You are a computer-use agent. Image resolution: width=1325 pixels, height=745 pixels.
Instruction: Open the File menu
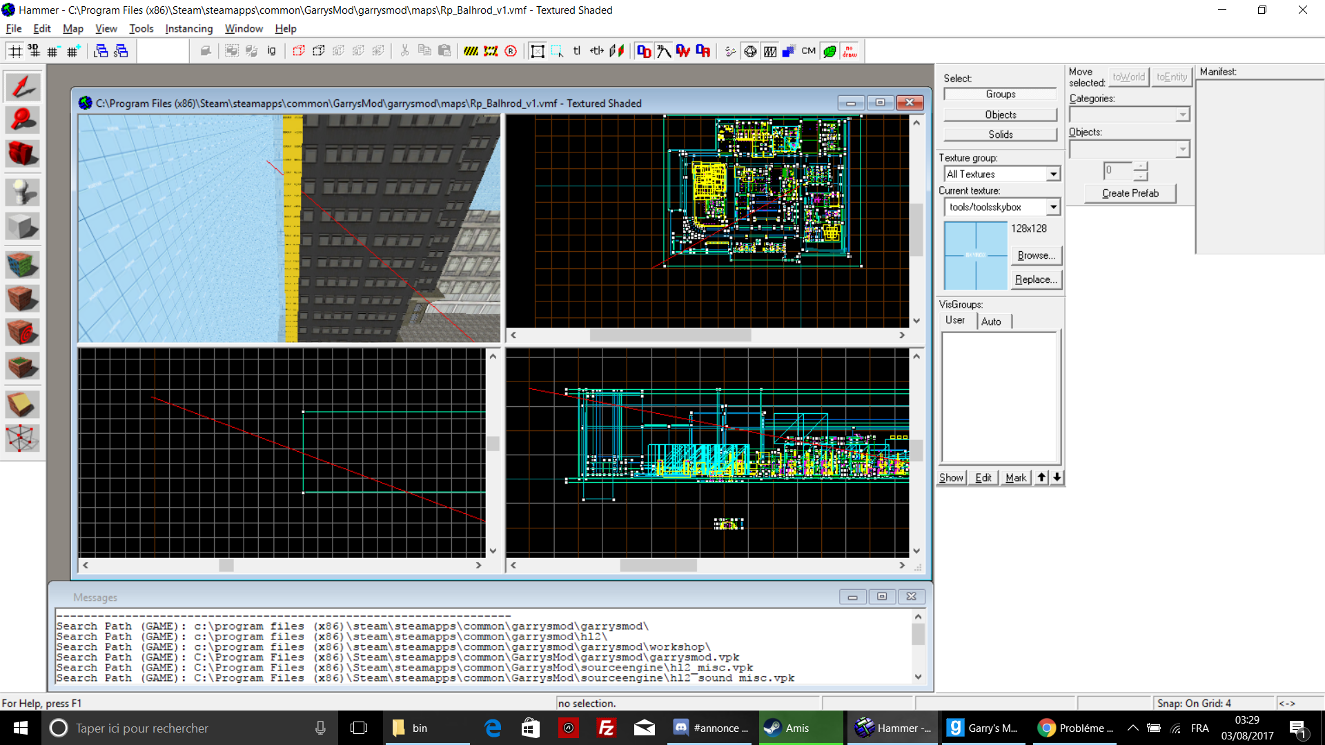[x=14, y=28]
